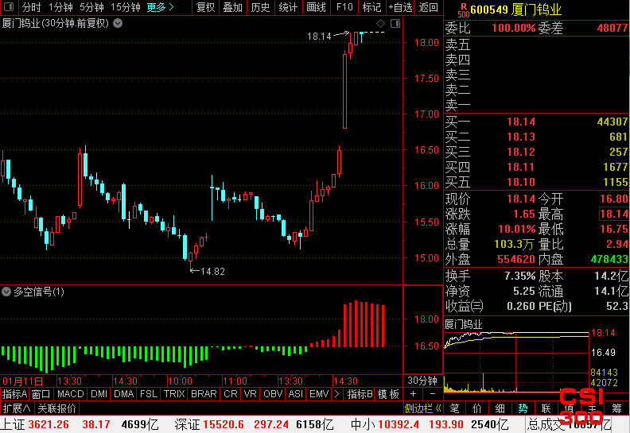Select the 价 price tab

[x=477, y=408]
